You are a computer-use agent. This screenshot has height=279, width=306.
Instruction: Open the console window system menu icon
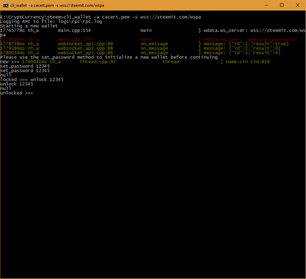click(x=6, y=5)
